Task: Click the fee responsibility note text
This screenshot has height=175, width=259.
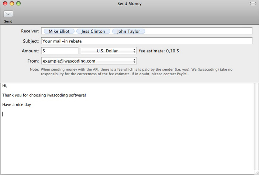Action: pos(137,72)
